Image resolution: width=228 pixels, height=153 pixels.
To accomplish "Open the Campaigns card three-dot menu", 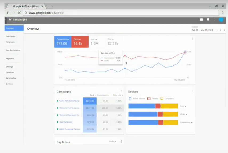I will tap(121, 91).
